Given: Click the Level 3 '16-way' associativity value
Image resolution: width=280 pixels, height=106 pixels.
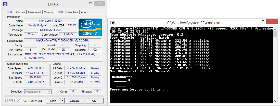Looking at the screenshot, I should click(95, 82).
